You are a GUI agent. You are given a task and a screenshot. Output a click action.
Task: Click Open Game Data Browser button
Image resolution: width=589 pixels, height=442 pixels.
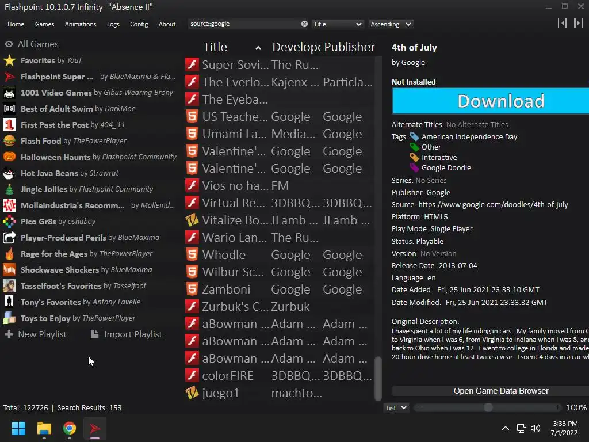click(x=490, y=391)
